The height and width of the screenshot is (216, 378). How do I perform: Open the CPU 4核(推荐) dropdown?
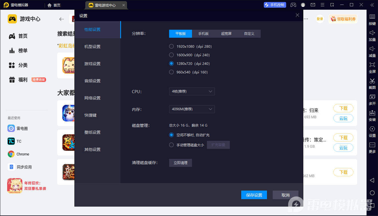[192, 91]
